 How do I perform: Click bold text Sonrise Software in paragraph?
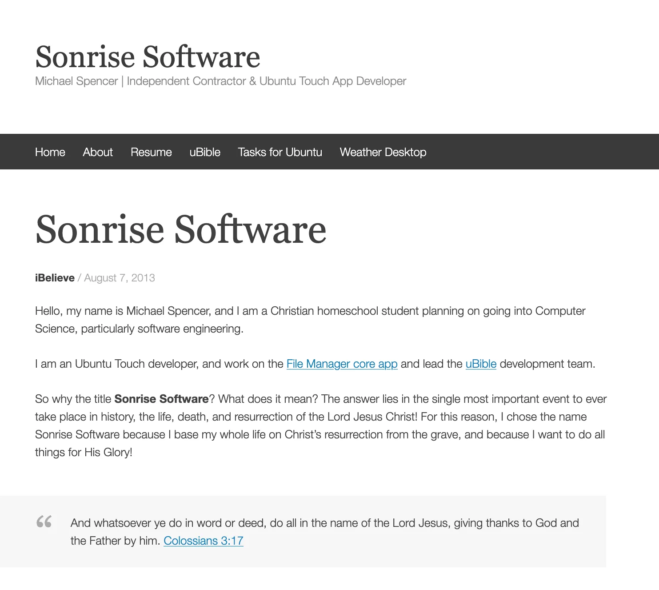(x=161, y=399)
